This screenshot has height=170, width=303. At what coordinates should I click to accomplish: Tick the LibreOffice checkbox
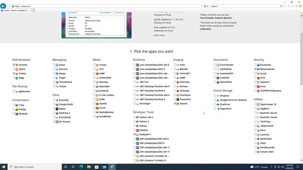pos(215,69)
